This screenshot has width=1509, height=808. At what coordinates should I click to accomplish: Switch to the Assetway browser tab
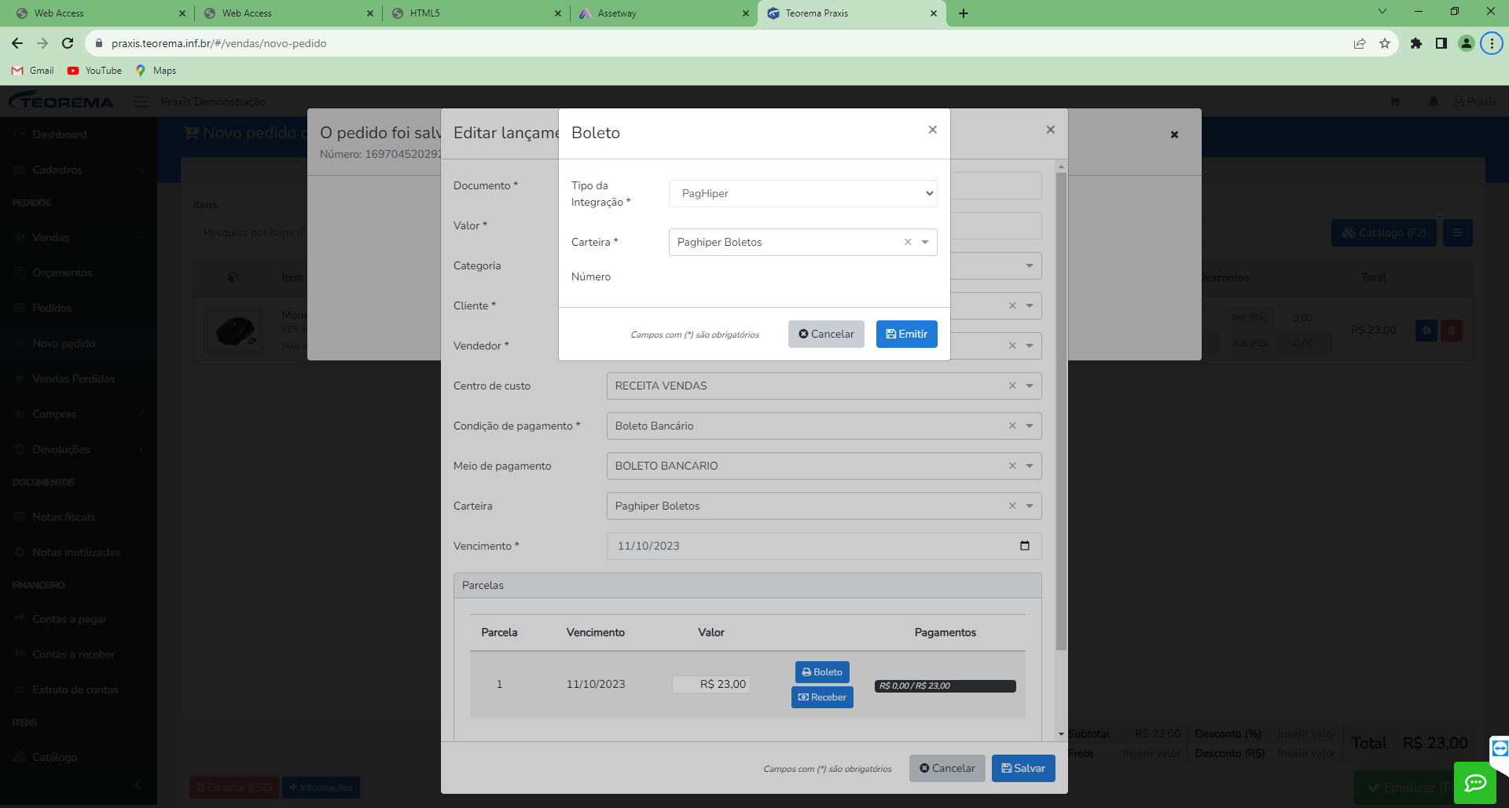[x=664, y=13]
